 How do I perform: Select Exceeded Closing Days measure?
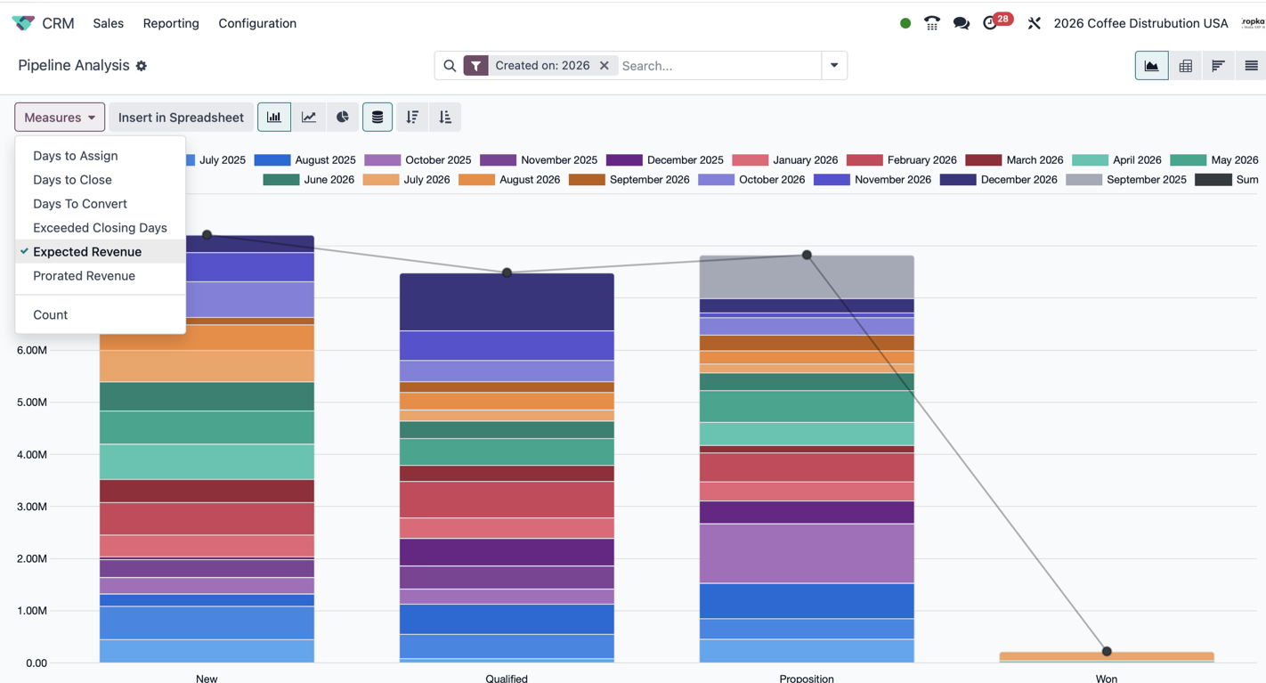[x=101, y=227]
